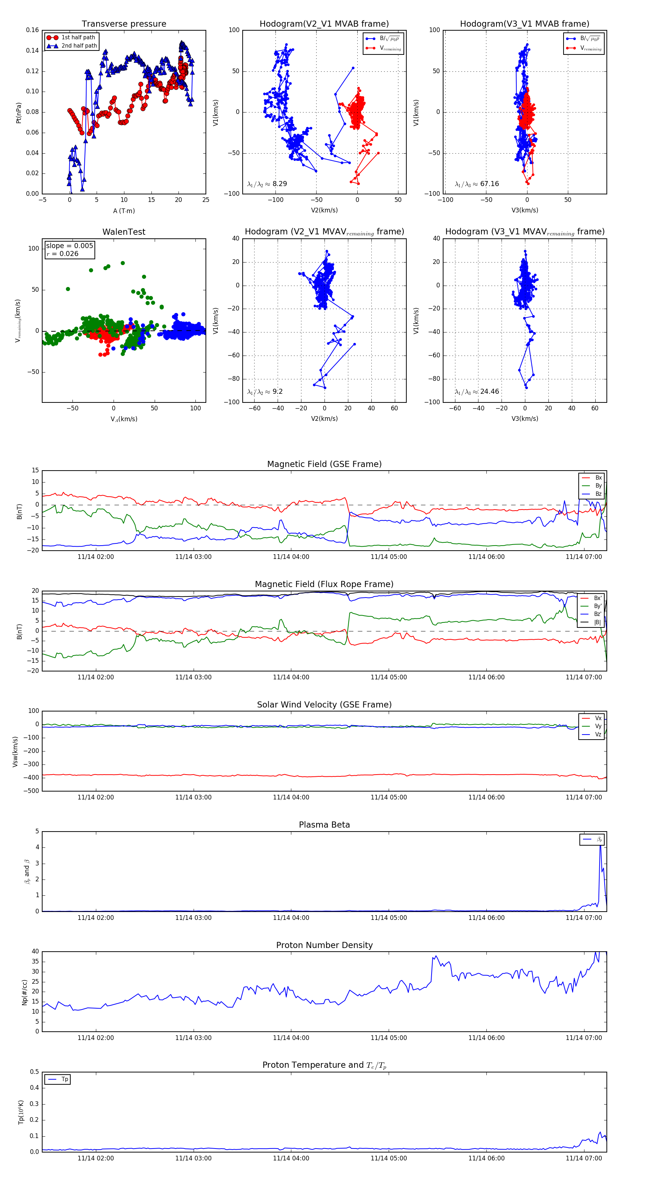The height and width of the screenshot is (1190, 649).
Task: Click '11/14 07:00' tick under Plasma Beta panel
Action: 584,918
